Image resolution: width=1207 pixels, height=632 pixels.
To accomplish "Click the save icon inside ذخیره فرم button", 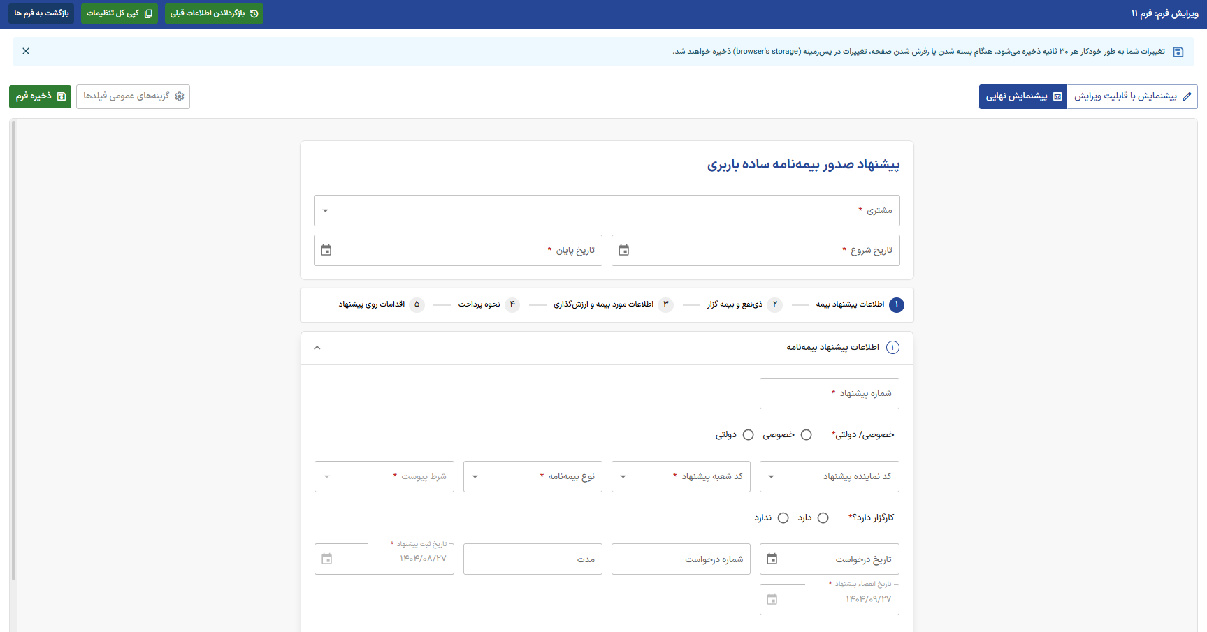I will [x=62, y=96].
